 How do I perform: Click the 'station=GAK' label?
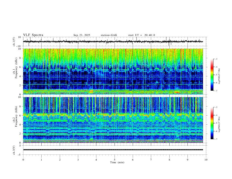[x=109, y=35]
